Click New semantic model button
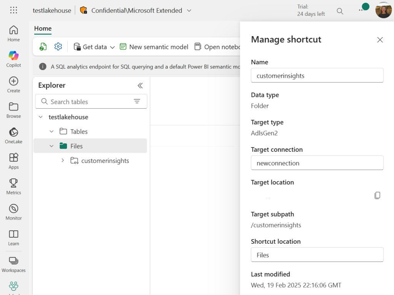The height and width of the screenshot is (295, 394). 154,47
